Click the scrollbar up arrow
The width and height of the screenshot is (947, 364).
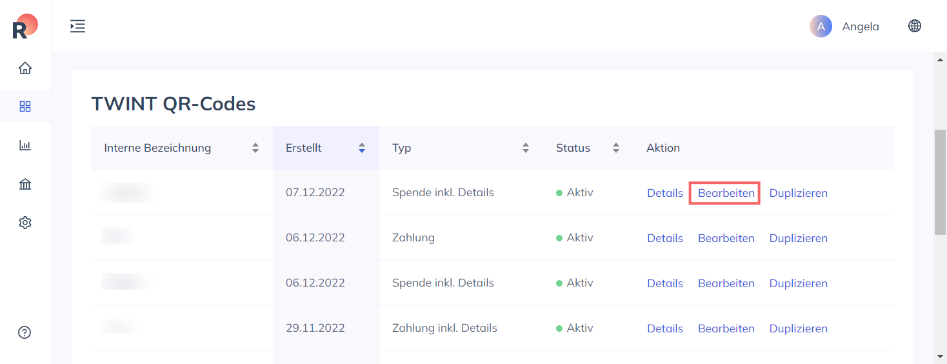tap(940, 59)
